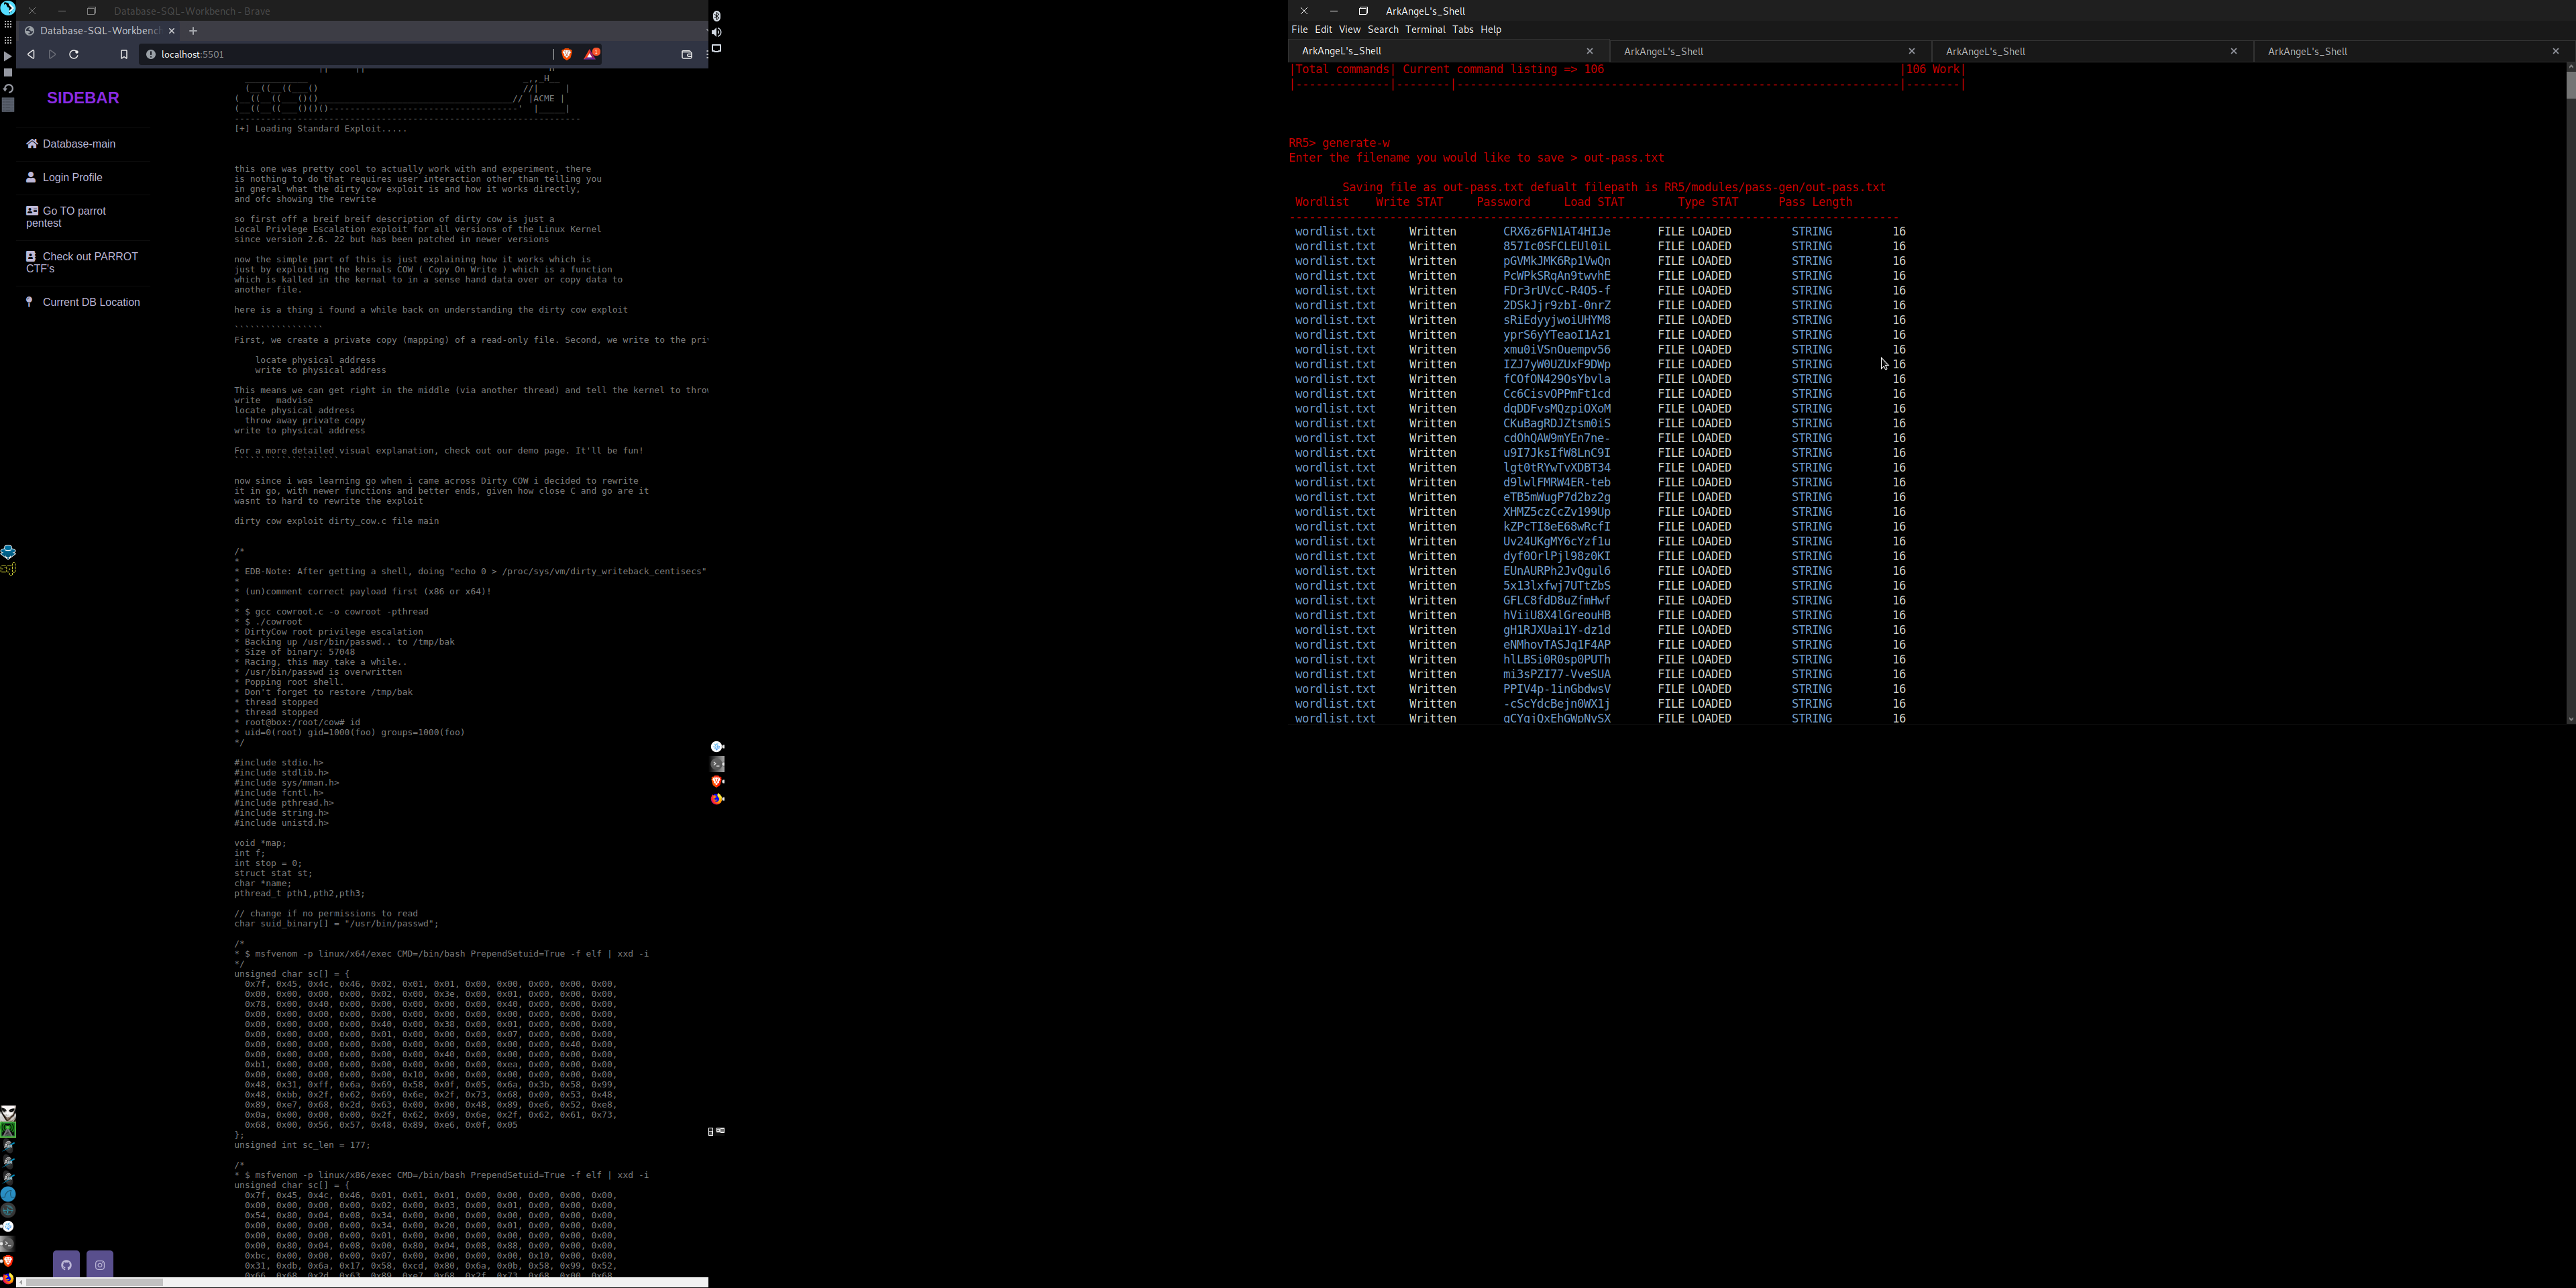Go back in browser history
2576x1288 pixels.
pyautogui.click(x=31, y=54)
